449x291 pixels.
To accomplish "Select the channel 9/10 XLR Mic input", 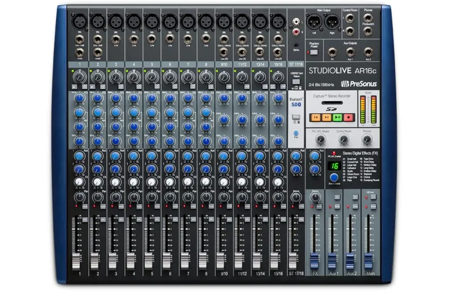I will [224, 21].
